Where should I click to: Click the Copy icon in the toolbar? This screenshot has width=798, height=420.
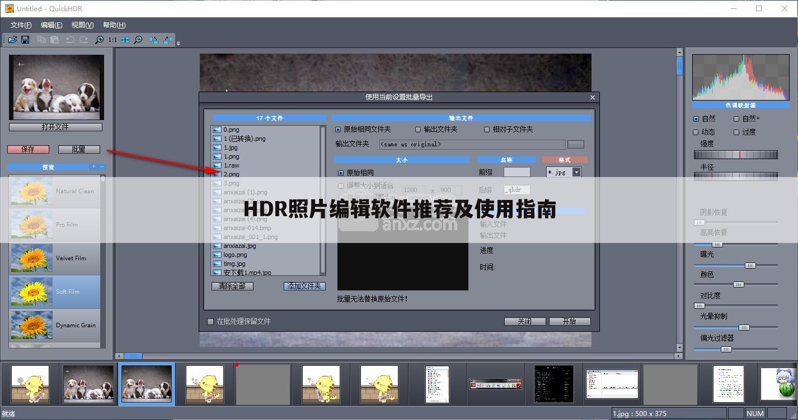point(41,40)
